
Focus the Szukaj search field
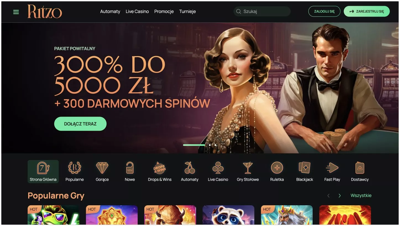pyautogui.click(x=262, y=12)
